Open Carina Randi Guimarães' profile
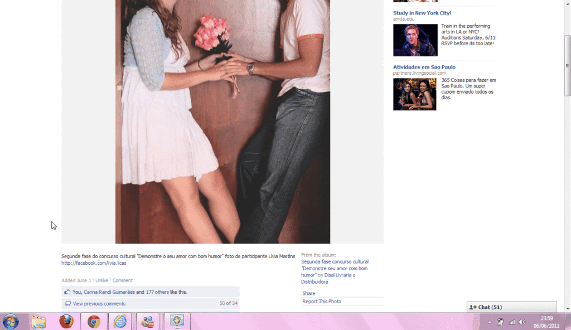This screenshot has height=330, width=571. pos(109,292)
